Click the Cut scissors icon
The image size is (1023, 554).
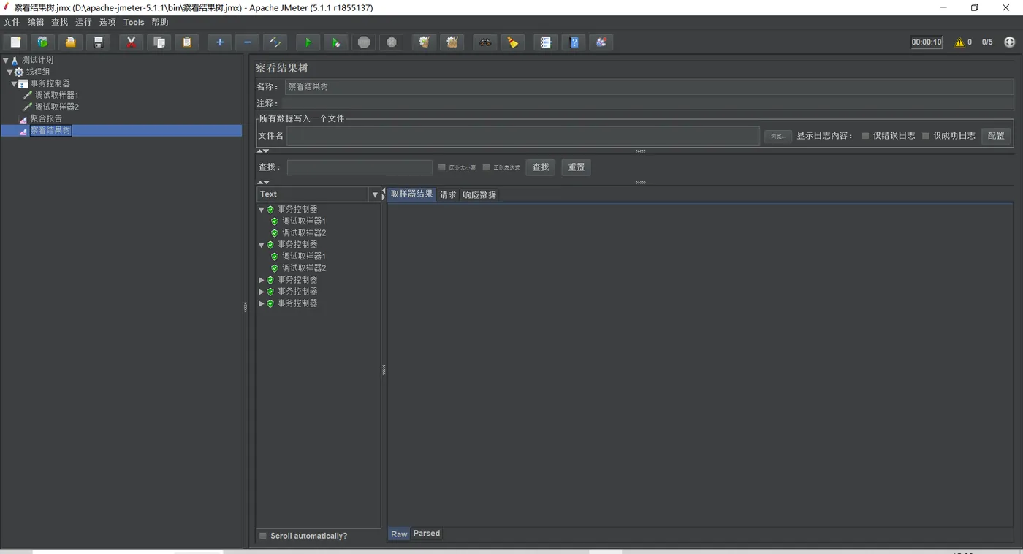[131, 42]
